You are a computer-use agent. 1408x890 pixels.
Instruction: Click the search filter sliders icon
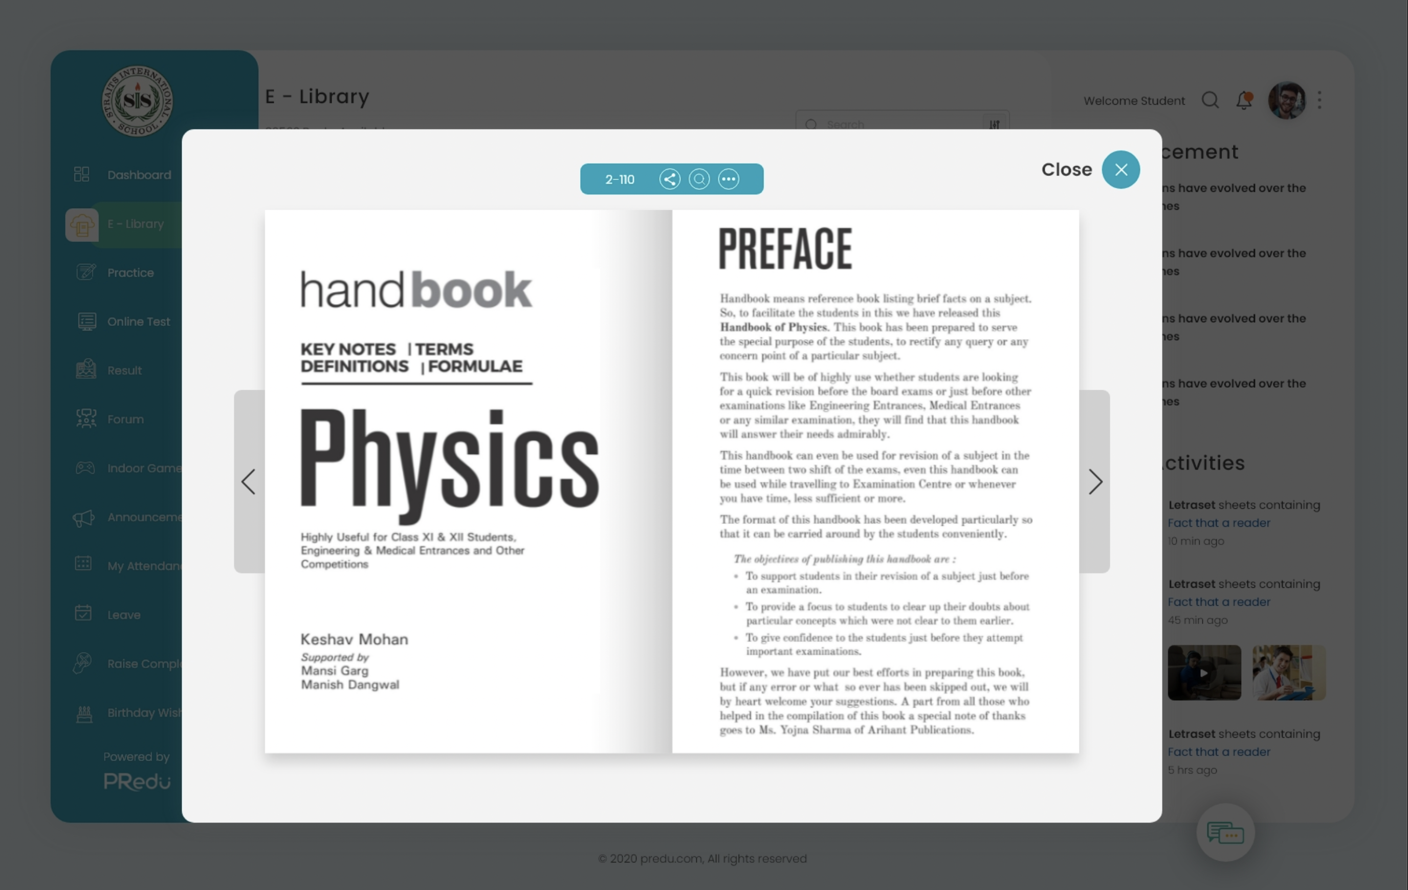click(x=994, y=125)
